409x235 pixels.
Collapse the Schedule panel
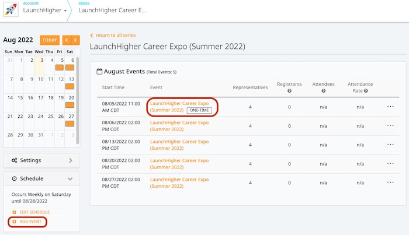(41, 178)
